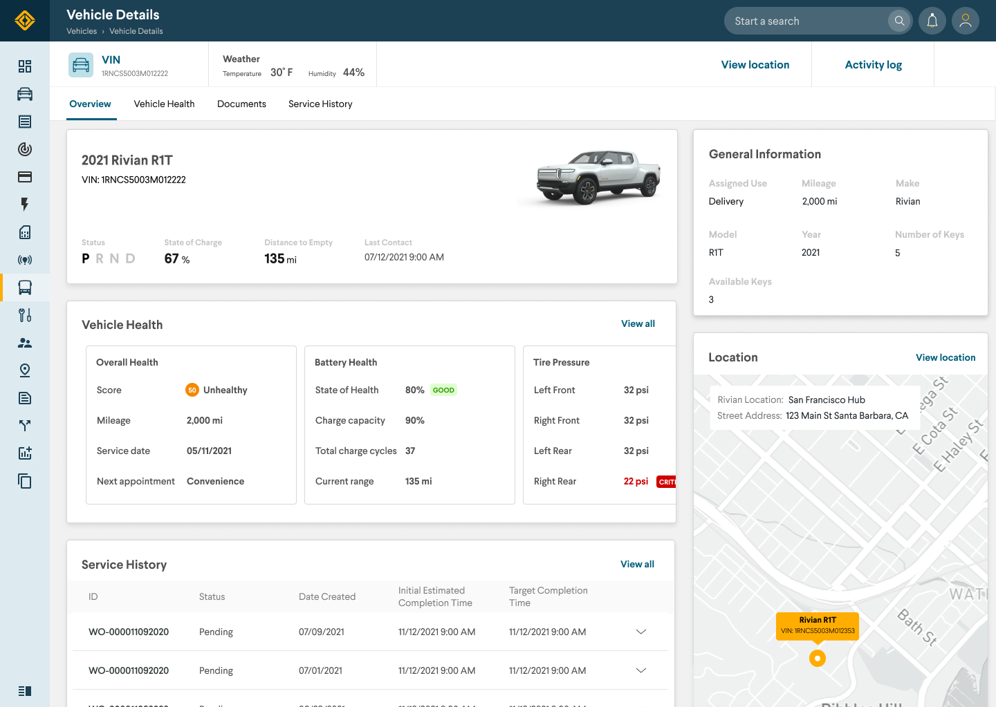The width and height of the screenshot is (996, 707).
Task: Collapse the sidebar menu icon at bottom
Action: tap(25, 691)
